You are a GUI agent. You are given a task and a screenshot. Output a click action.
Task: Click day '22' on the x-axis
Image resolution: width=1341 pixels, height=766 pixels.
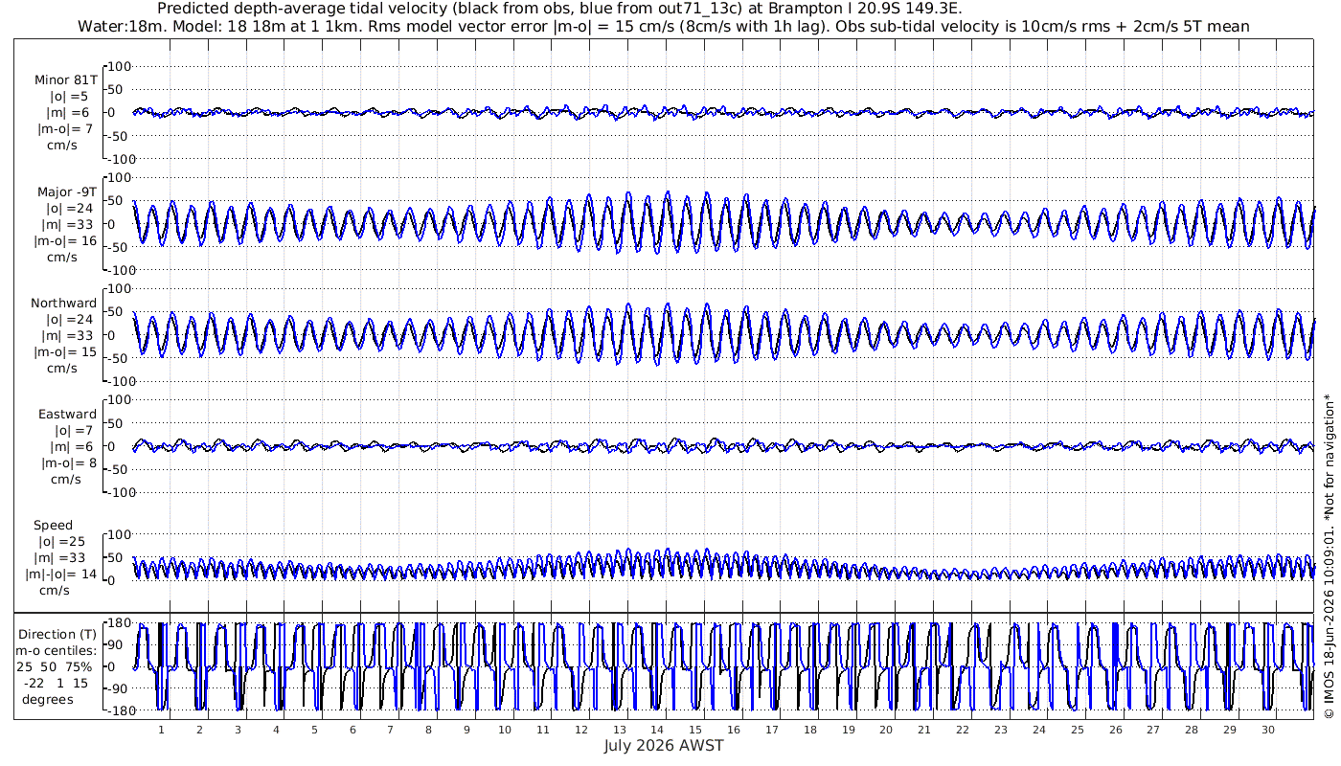point(963,729)
